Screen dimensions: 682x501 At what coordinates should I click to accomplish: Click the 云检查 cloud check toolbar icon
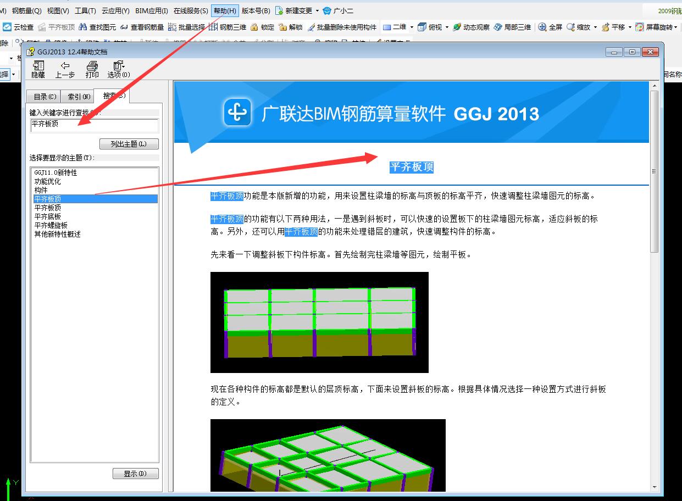pyautogui.click(x=19, y=27)
